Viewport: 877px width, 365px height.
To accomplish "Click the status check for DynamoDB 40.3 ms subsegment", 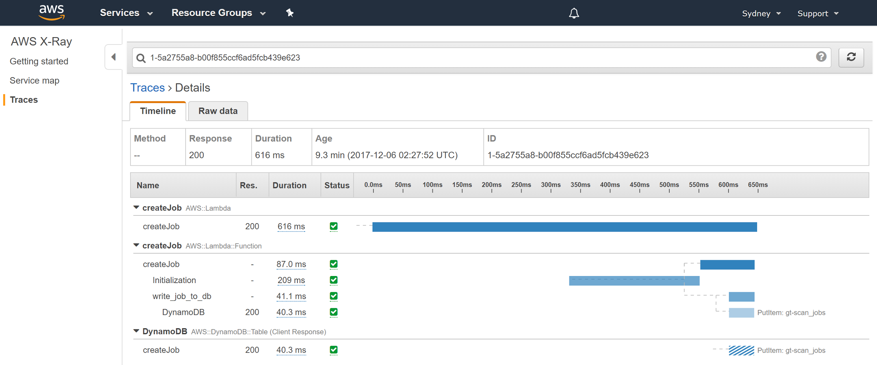I will [334, 312].
